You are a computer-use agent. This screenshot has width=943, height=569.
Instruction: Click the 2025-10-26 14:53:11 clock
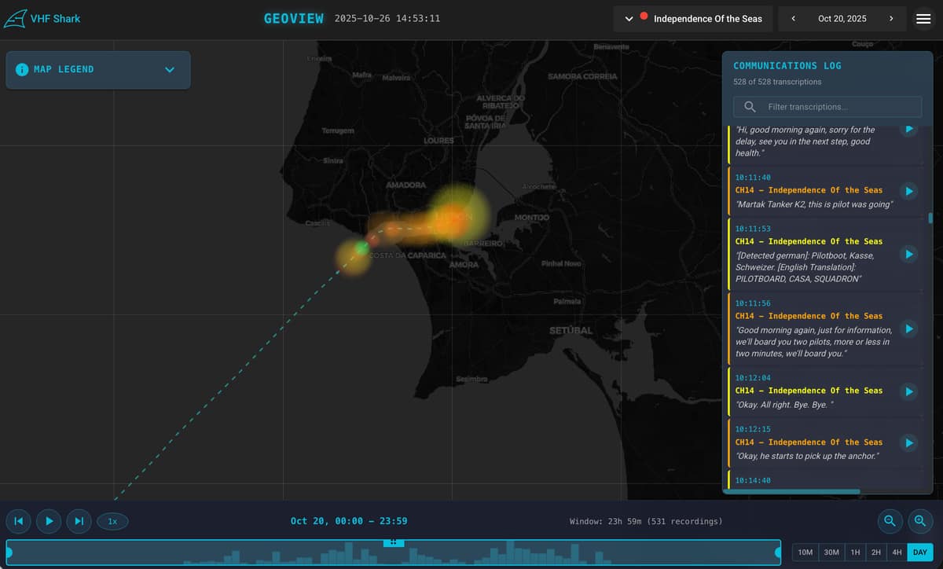387,18
